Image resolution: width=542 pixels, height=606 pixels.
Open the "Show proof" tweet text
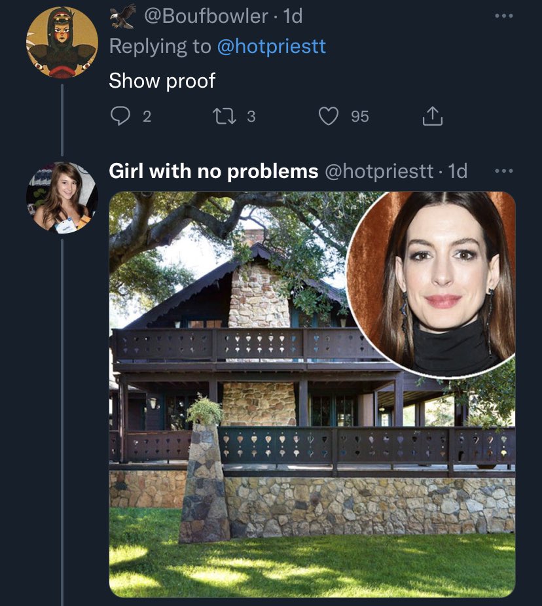pyautogui.click(x=162, y=80)
